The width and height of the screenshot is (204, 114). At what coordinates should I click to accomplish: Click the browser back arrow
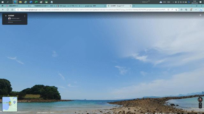tap(3, 9)
